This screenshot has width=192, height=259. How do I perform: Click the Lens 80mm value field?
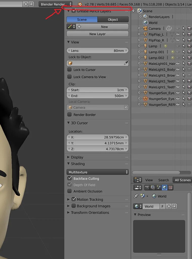coord(98,51)
